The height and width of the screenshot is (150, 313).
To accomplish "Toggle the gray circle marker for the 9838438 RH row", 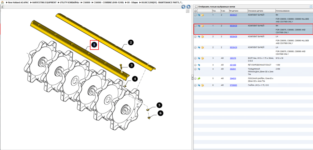I will click(195, 26).
